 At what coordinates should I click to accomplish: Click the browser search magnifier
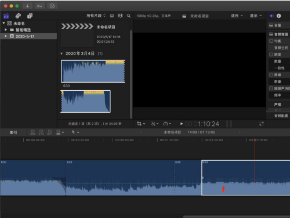click(x=129, y=16)
